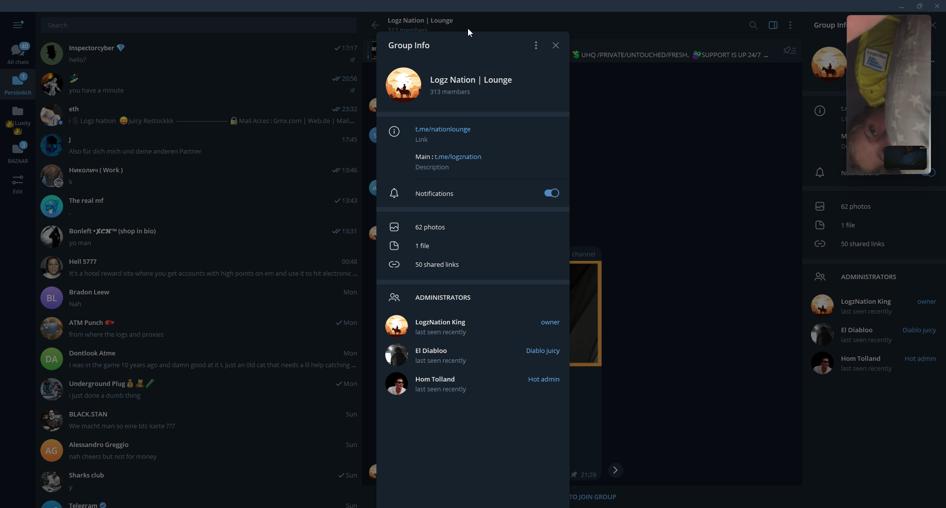
Task: Open the hamburger main menu
Action: click(x=18, y=25)
